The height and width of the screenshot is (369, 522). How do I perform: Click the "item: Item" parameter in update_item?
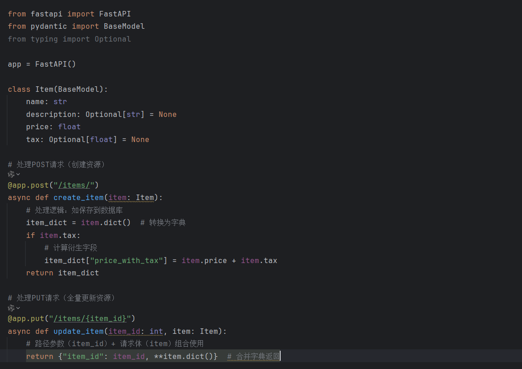pyautogui.click(x=195, y=332)
